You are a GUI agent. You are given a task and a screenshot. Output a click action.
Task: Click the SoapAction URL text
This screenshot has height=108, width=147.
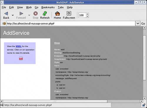(87, 59)
